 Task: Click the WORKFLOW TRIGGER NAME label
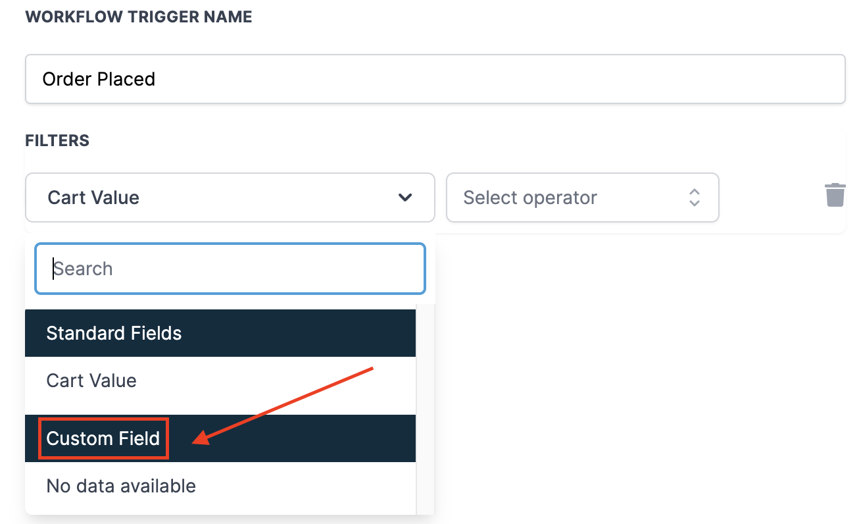pos(138,17)
